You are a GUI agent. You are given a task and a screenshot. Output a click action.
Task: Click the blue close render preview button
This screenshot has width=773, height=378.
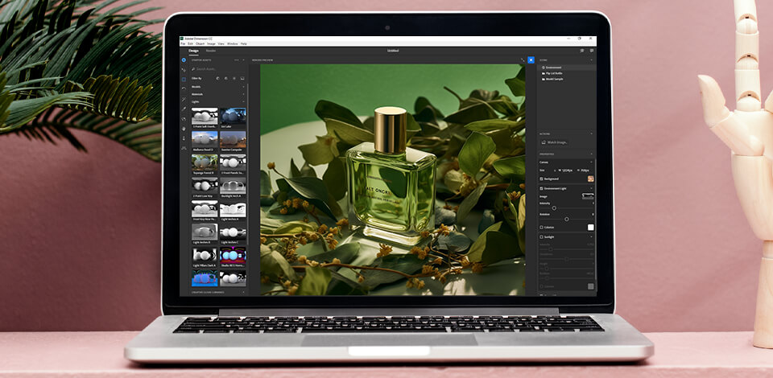click(x=531, y=60)
